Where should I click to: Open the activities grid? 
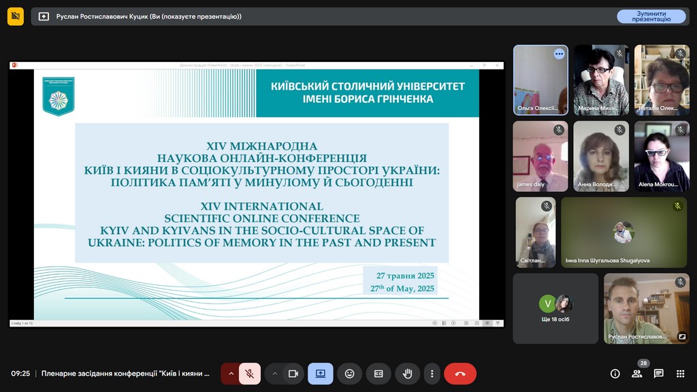(x=679, y=374)
